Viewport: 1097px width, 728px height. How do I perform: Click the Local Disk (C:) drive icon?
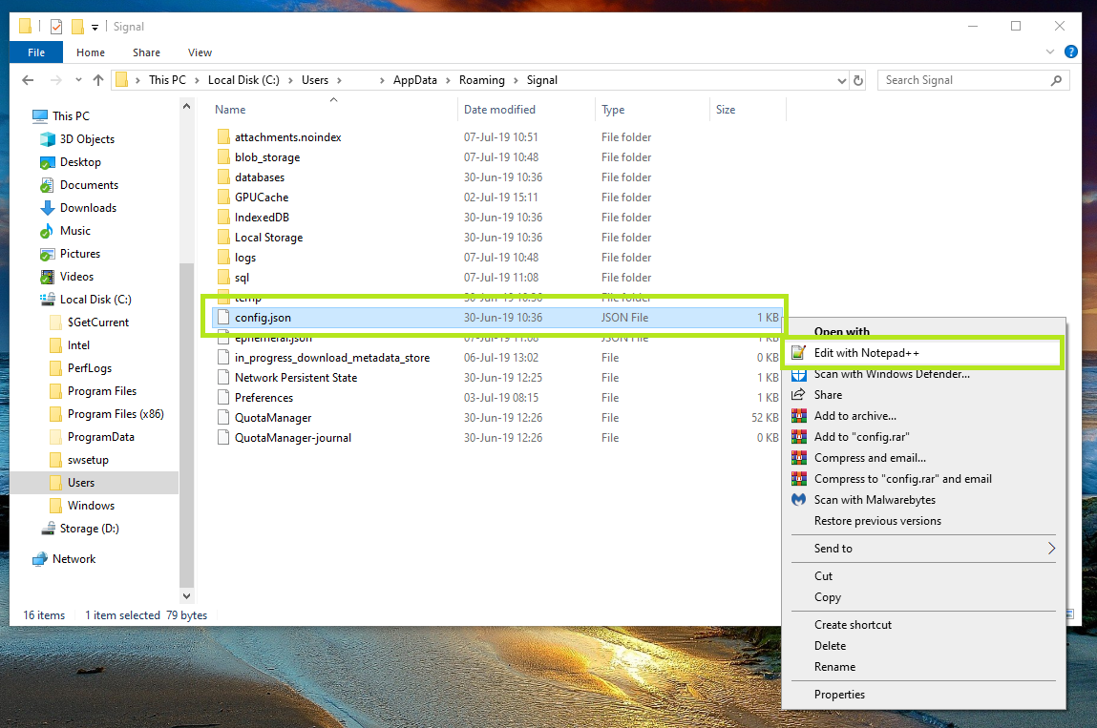pyautogui.click(x=48, y=300)
